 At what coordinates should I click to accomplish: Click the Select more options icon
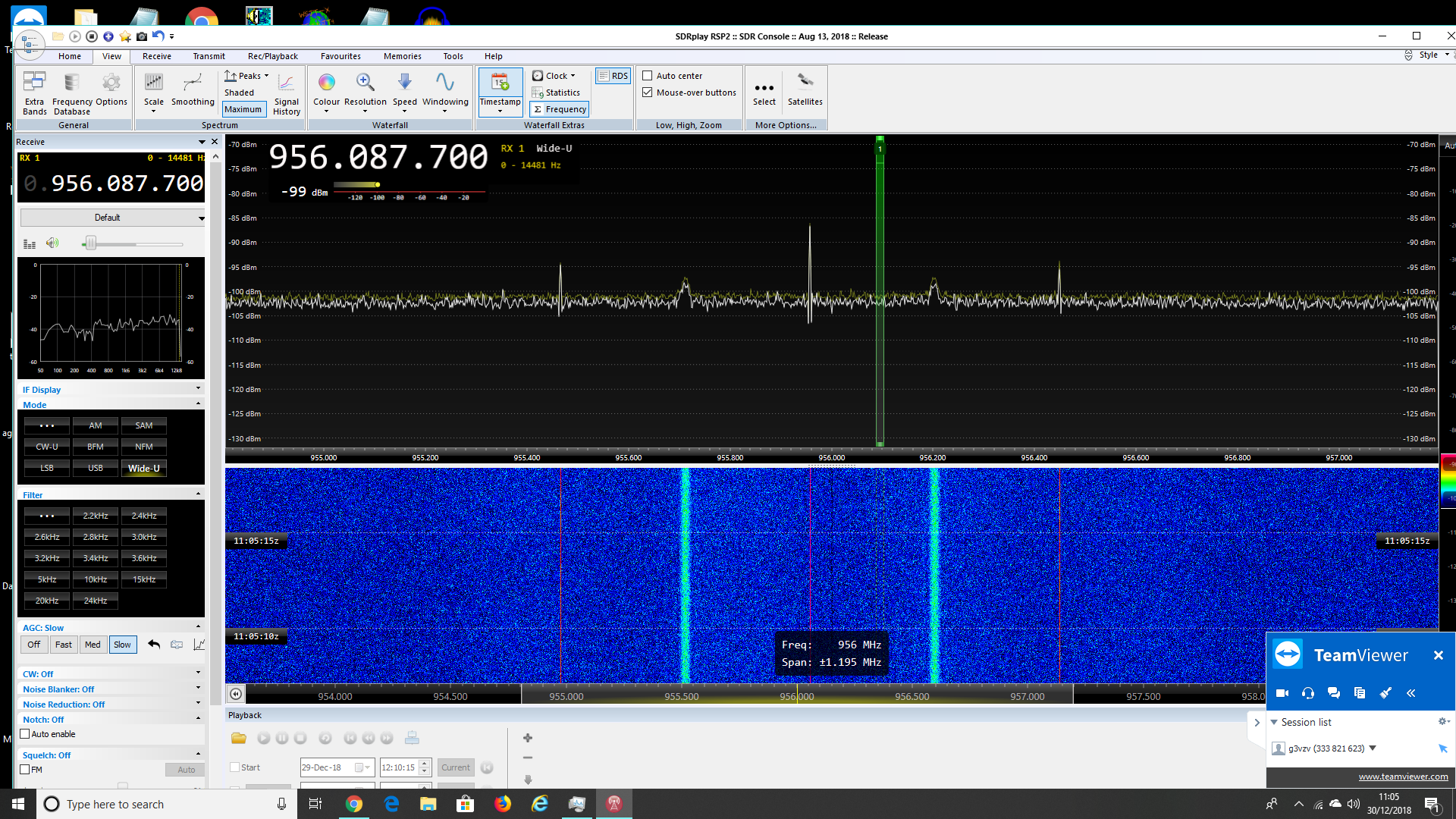click(x=764, y=88)
